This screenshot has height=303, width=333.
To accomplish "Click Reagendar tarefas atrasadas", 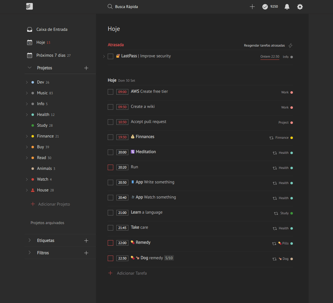I will pyautogui.click(x=264, y=45).
